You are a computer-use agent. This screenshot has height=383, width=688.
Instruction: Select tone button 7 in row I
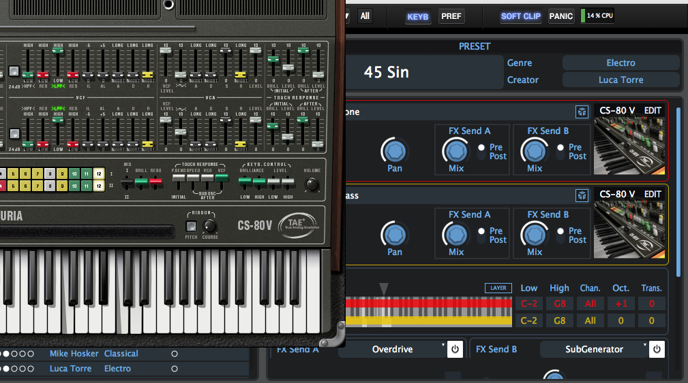(x=38, y=173)
